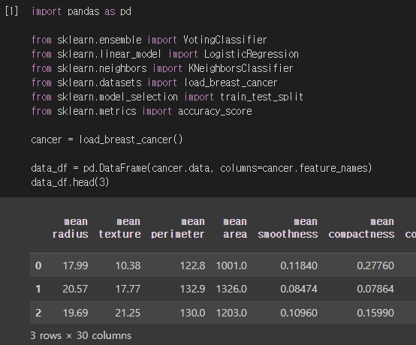The height and width of the screenshot is (345, 416).
Task: Click the 'mean area' column header
Action: (x=235, y=228)
